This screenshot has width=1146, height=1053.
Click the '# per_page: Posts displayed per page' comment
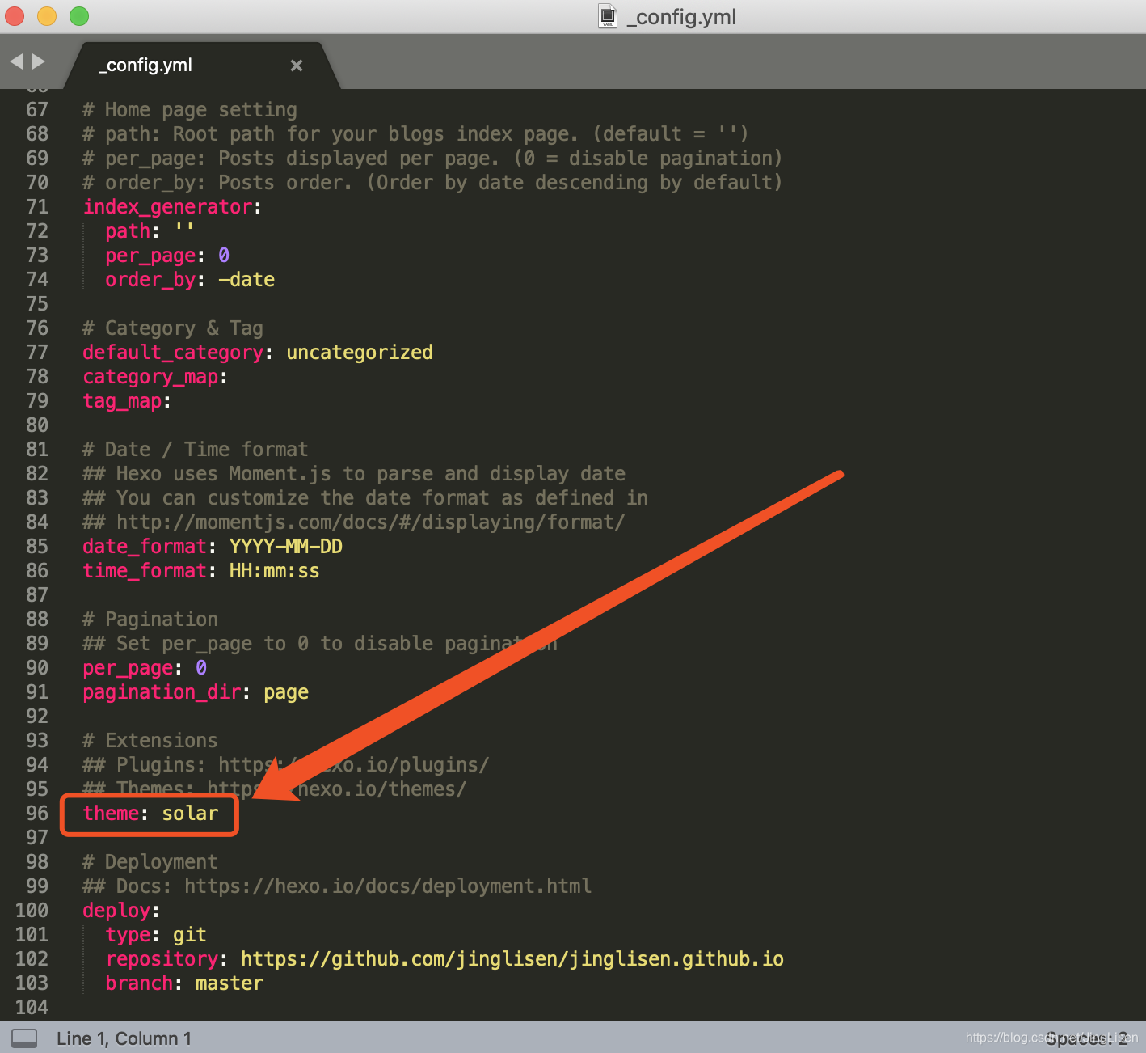pyautogui.click(x=432, y=159)
